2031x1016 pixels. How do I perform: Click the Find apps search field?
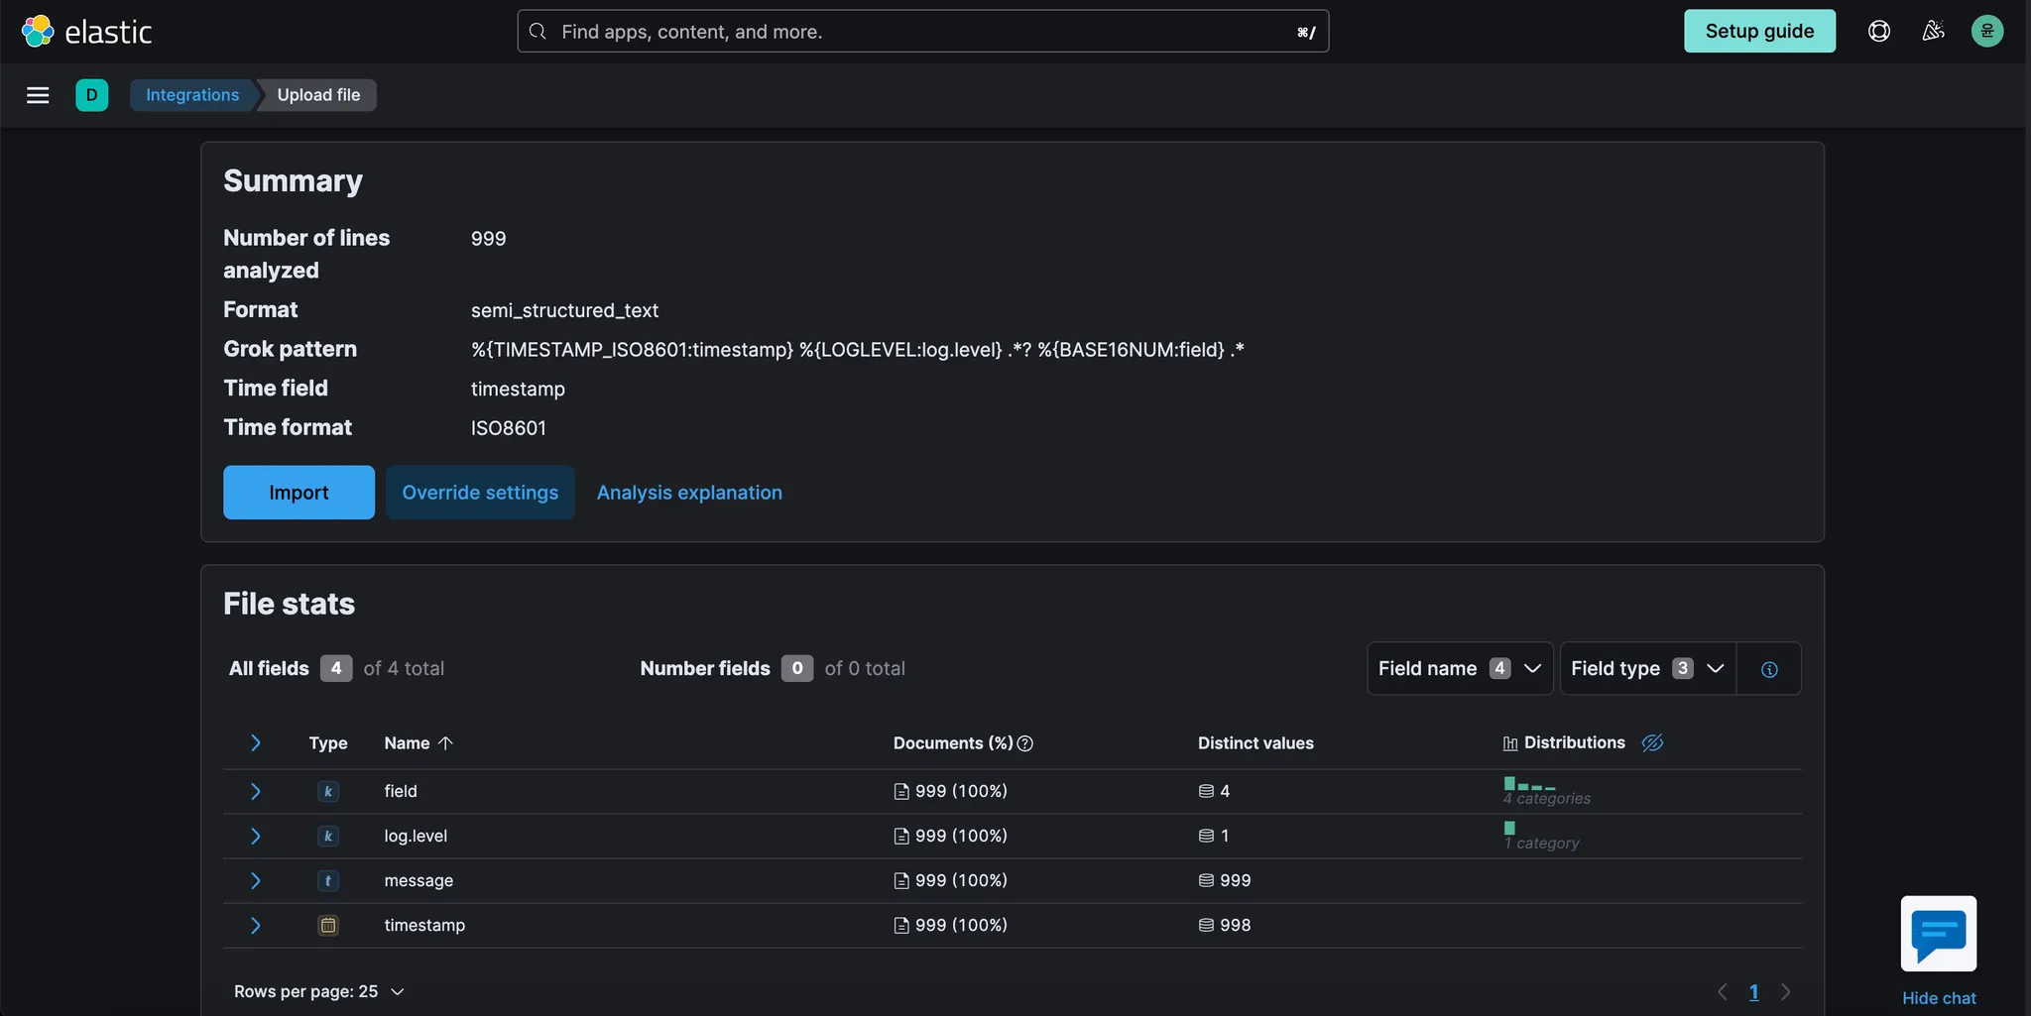[x=922, y=32]
